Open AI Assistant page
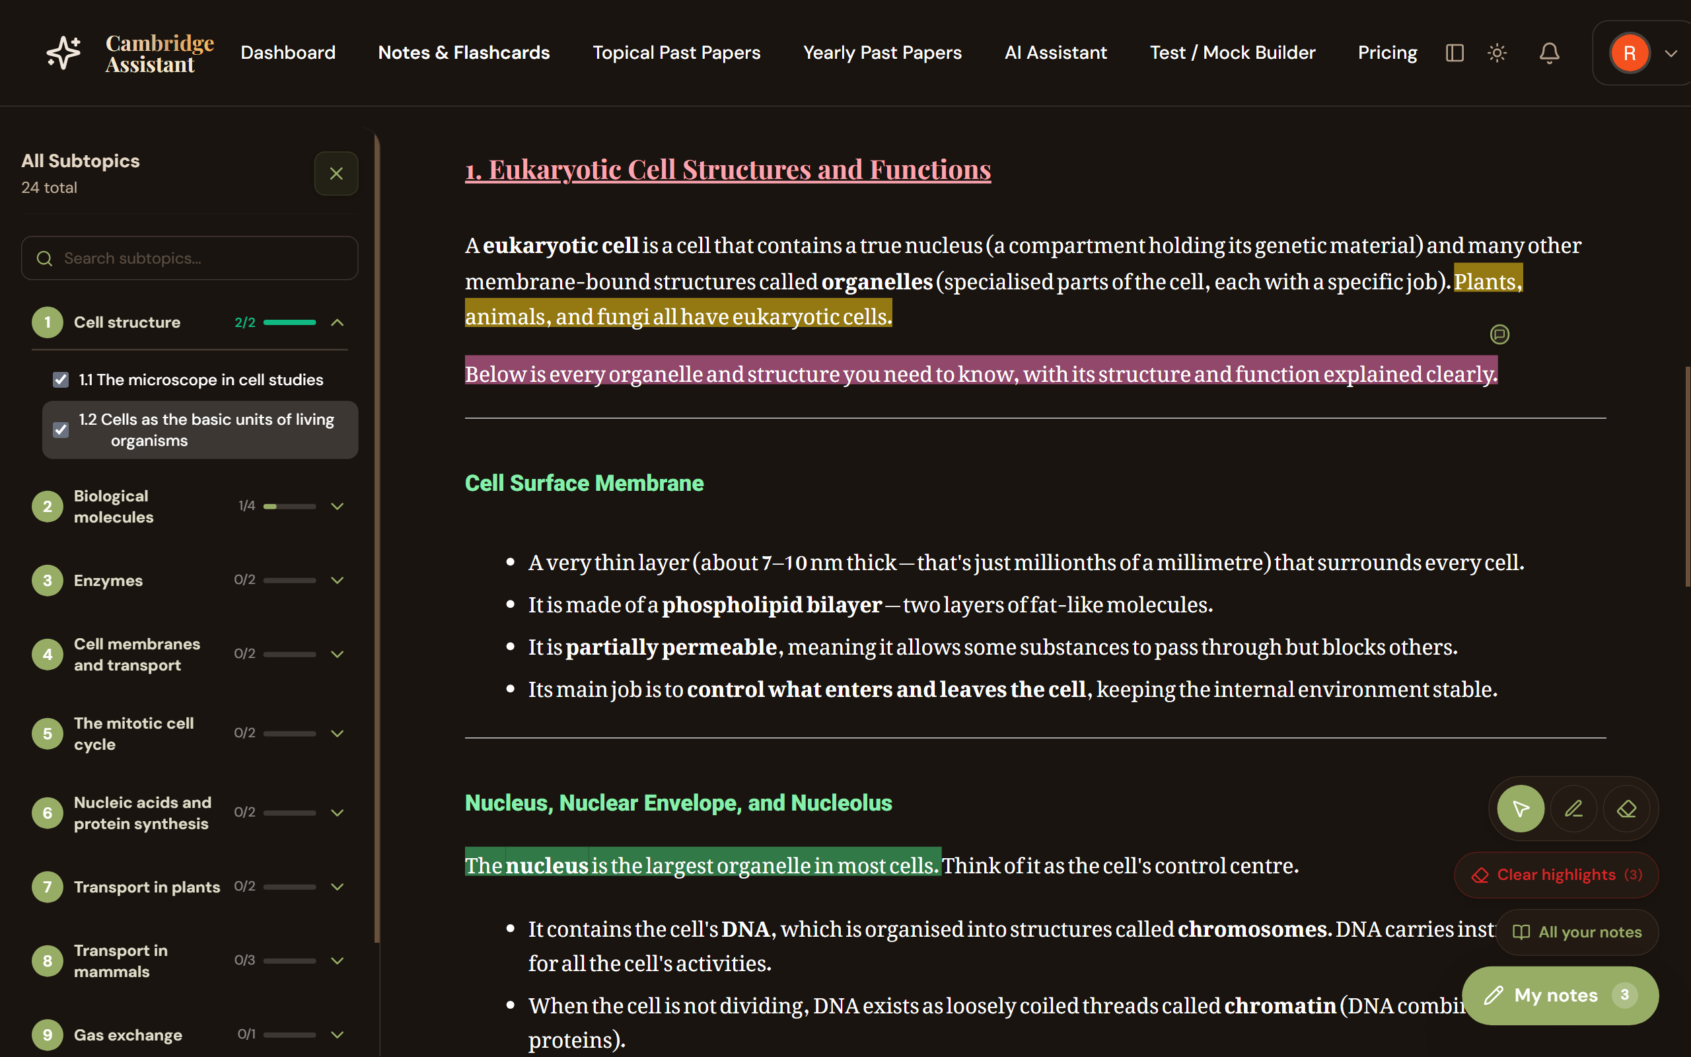The width and height of the screenshot is (1691, 1057). point(1056,52)
